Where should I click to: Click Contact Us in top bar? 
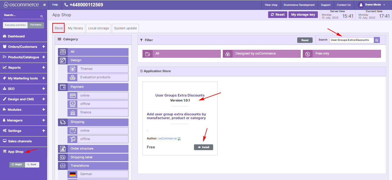(x=344, y=5)
